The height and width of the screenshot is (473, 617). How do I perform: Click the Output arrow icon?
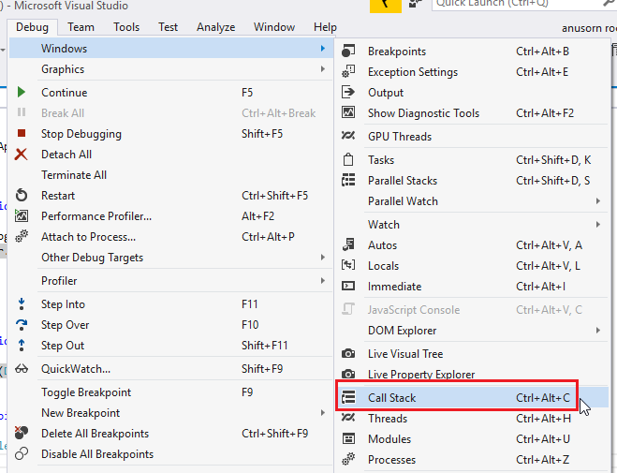click(348, 92)
